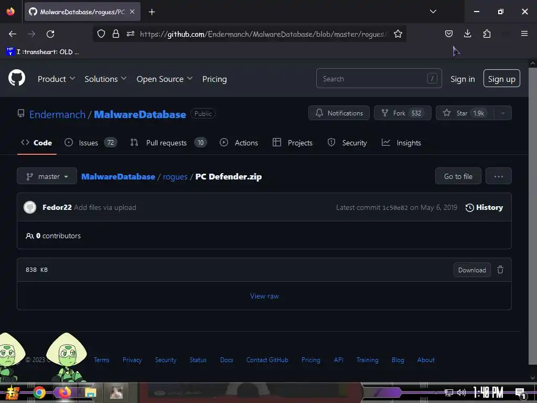This screenshot has height=403, width=537.
Task: Star the repository
Action: tap(465, 113)
